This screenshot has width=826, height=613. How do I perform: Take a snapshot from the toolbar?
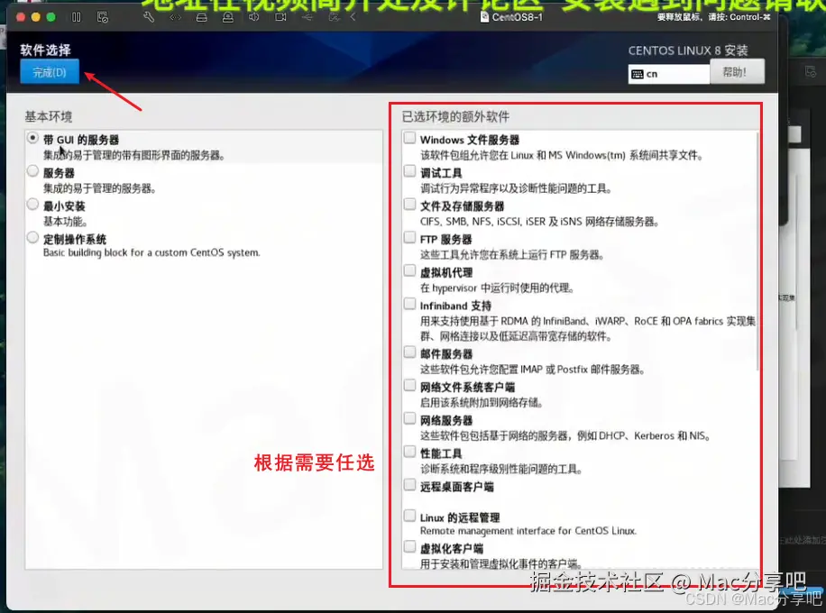coord(102,14)
